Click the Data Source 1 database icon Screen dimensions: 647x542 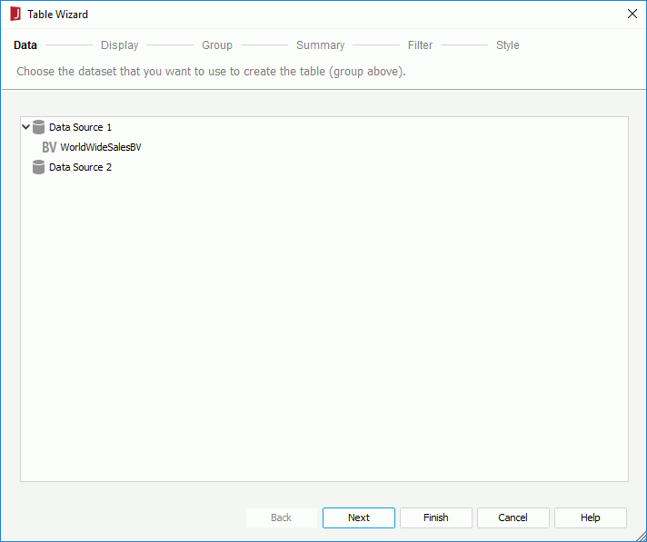pos(38,127)
